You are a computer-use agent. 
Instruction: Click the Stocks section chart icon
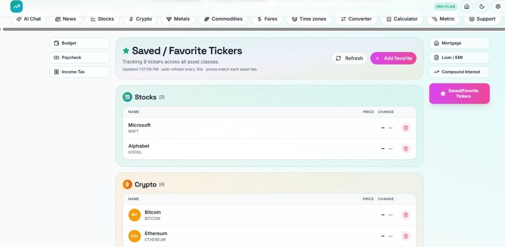point(127,97)
